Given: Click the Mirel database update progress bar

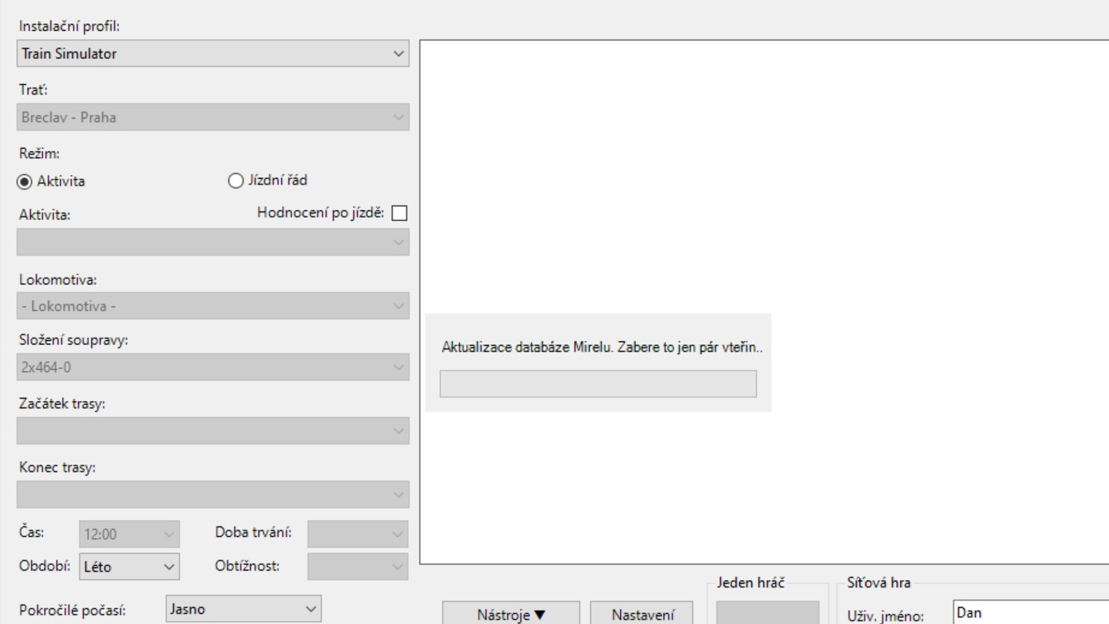Looking at the screenshot, I should pos(598,384).
